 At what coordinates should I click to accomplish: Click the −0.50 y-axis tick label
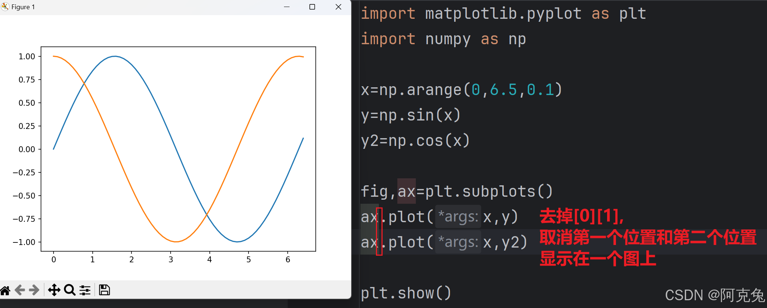tap(24, 196)
